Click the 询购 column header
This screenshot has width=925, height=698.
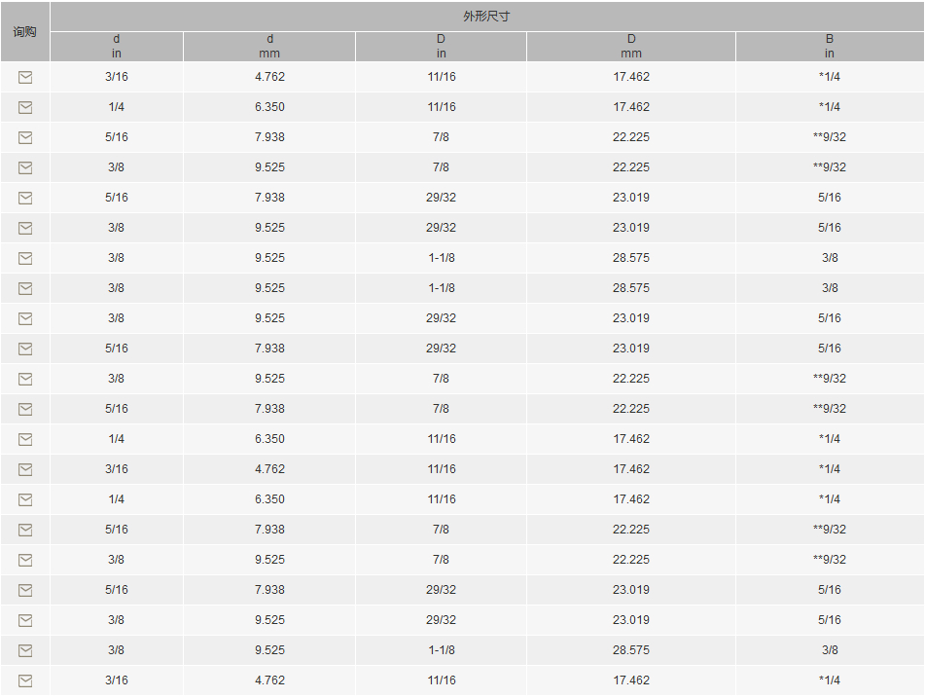24,31
